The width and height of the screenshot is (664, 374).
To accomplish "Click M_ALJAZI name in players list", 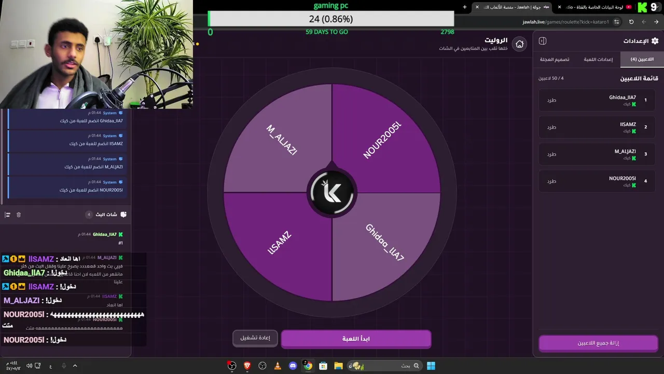I will 625,151.
